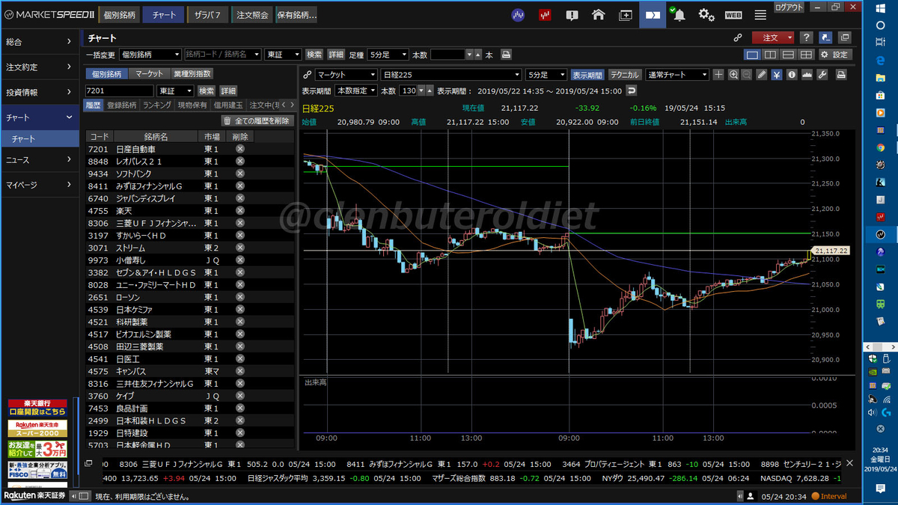898x505 pixels.
Task: Select the pencil drawing tool on the chart toolbar
Action: 762,75
